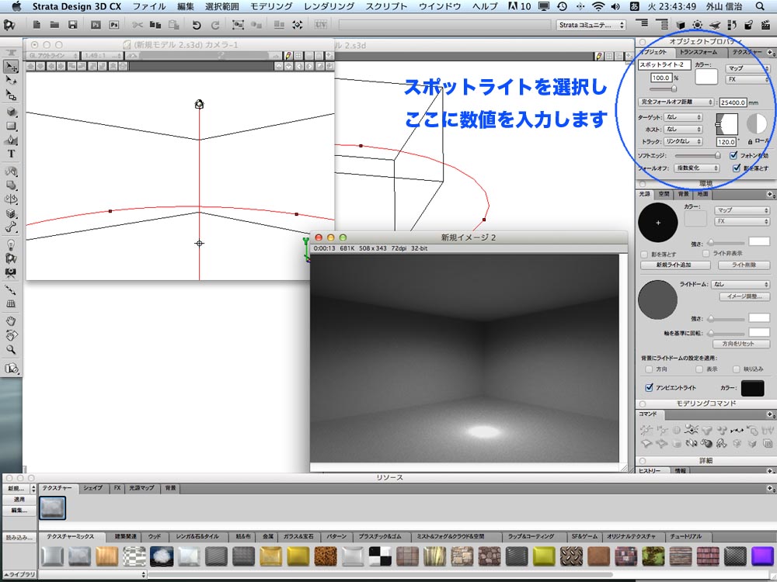Select the Move object tool
The image size is (777, 582).
tap(11, 66)
